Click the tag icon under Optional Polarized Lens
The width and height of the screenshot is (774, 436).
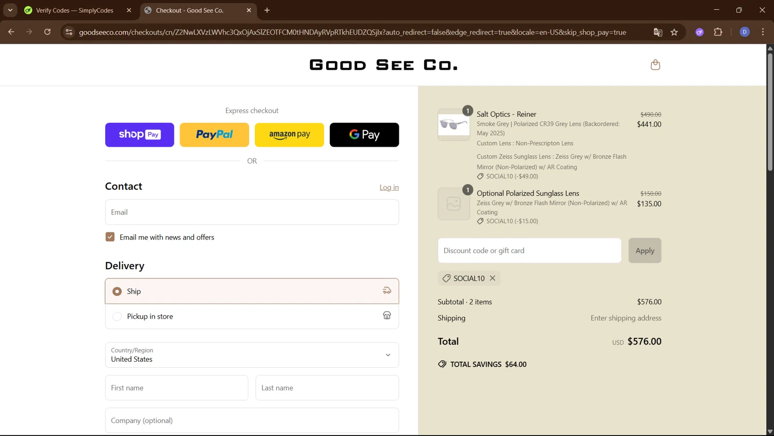480,221
